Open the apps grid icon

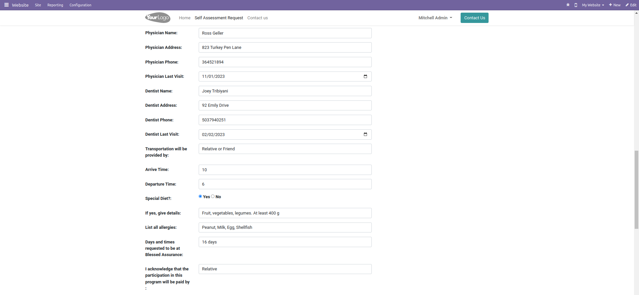tap(6, 5)
